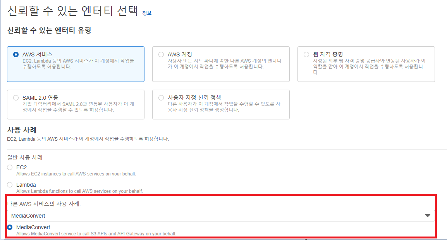Screen dimensions: 447x240
Task: Click the AWS 계정 card description text
Action: 224,64
